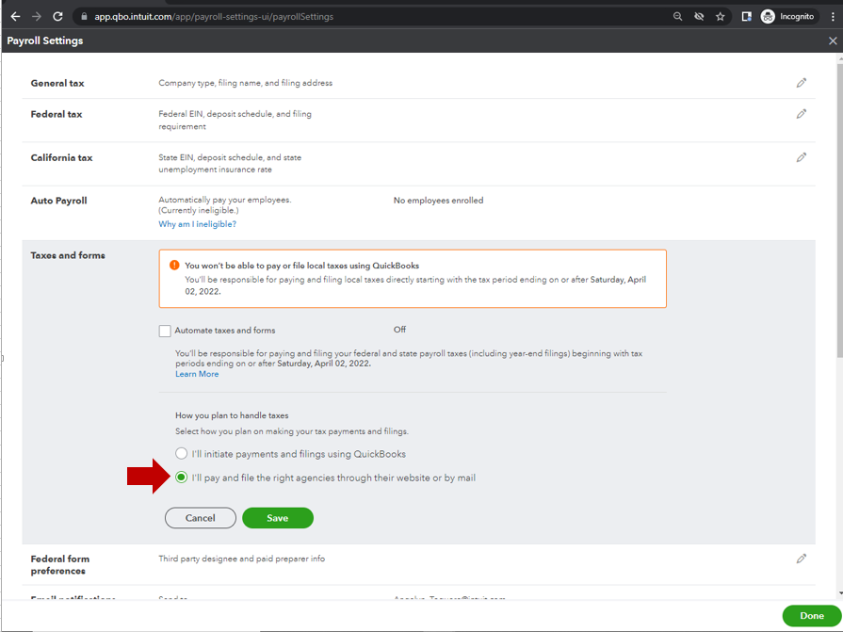Click Federal tax edit pencil

coord(801,114)
